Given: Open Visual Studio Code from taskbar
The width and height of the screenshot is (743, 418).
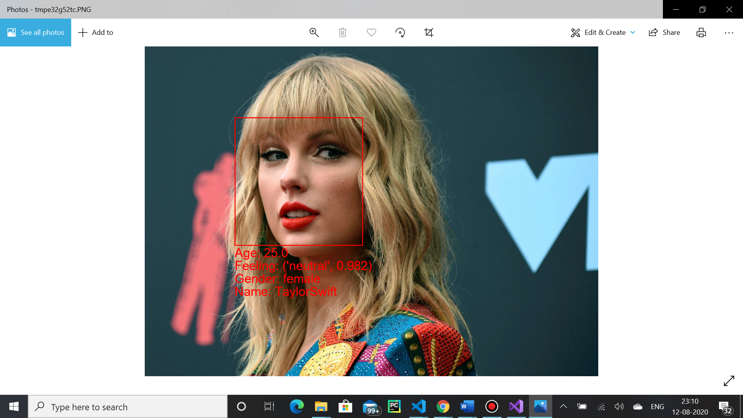Looking at the screenshot, I should click(x=418, y=406).
